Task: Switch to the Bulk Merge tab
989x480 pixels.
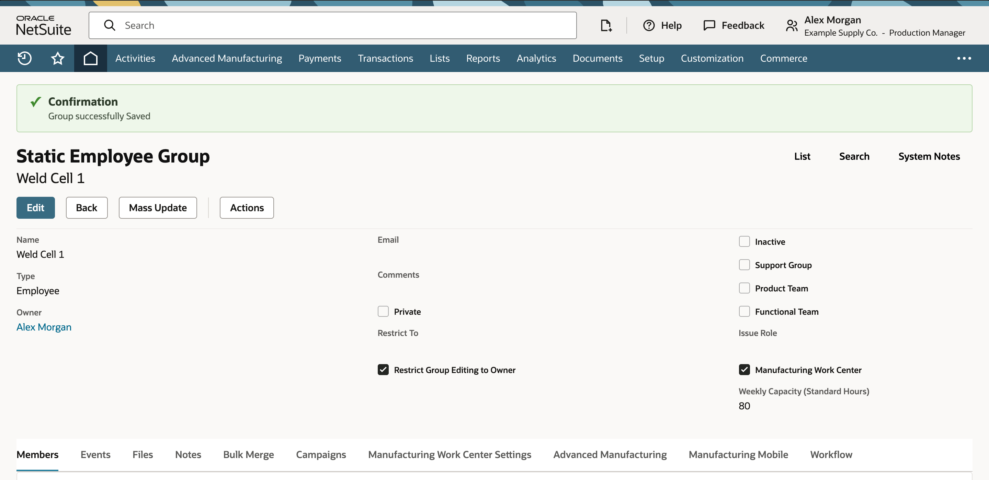Action: [248, 455]
